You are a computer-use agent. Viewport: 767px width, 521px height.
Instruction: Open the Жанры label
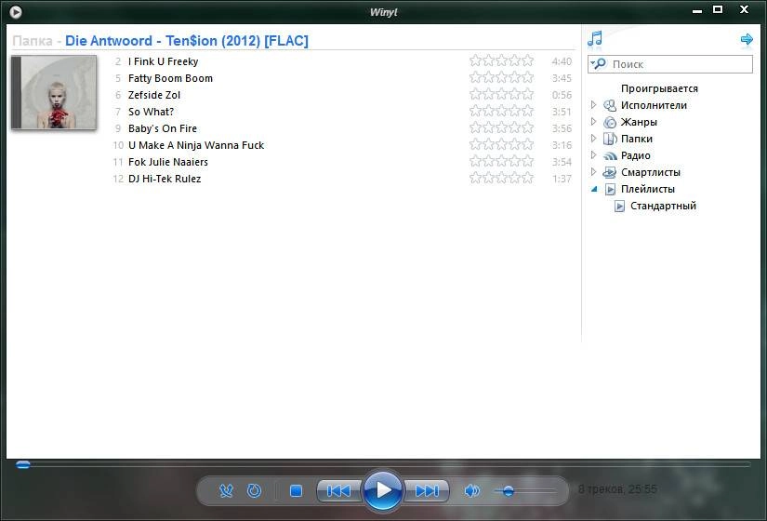click(x=639, y=122)
